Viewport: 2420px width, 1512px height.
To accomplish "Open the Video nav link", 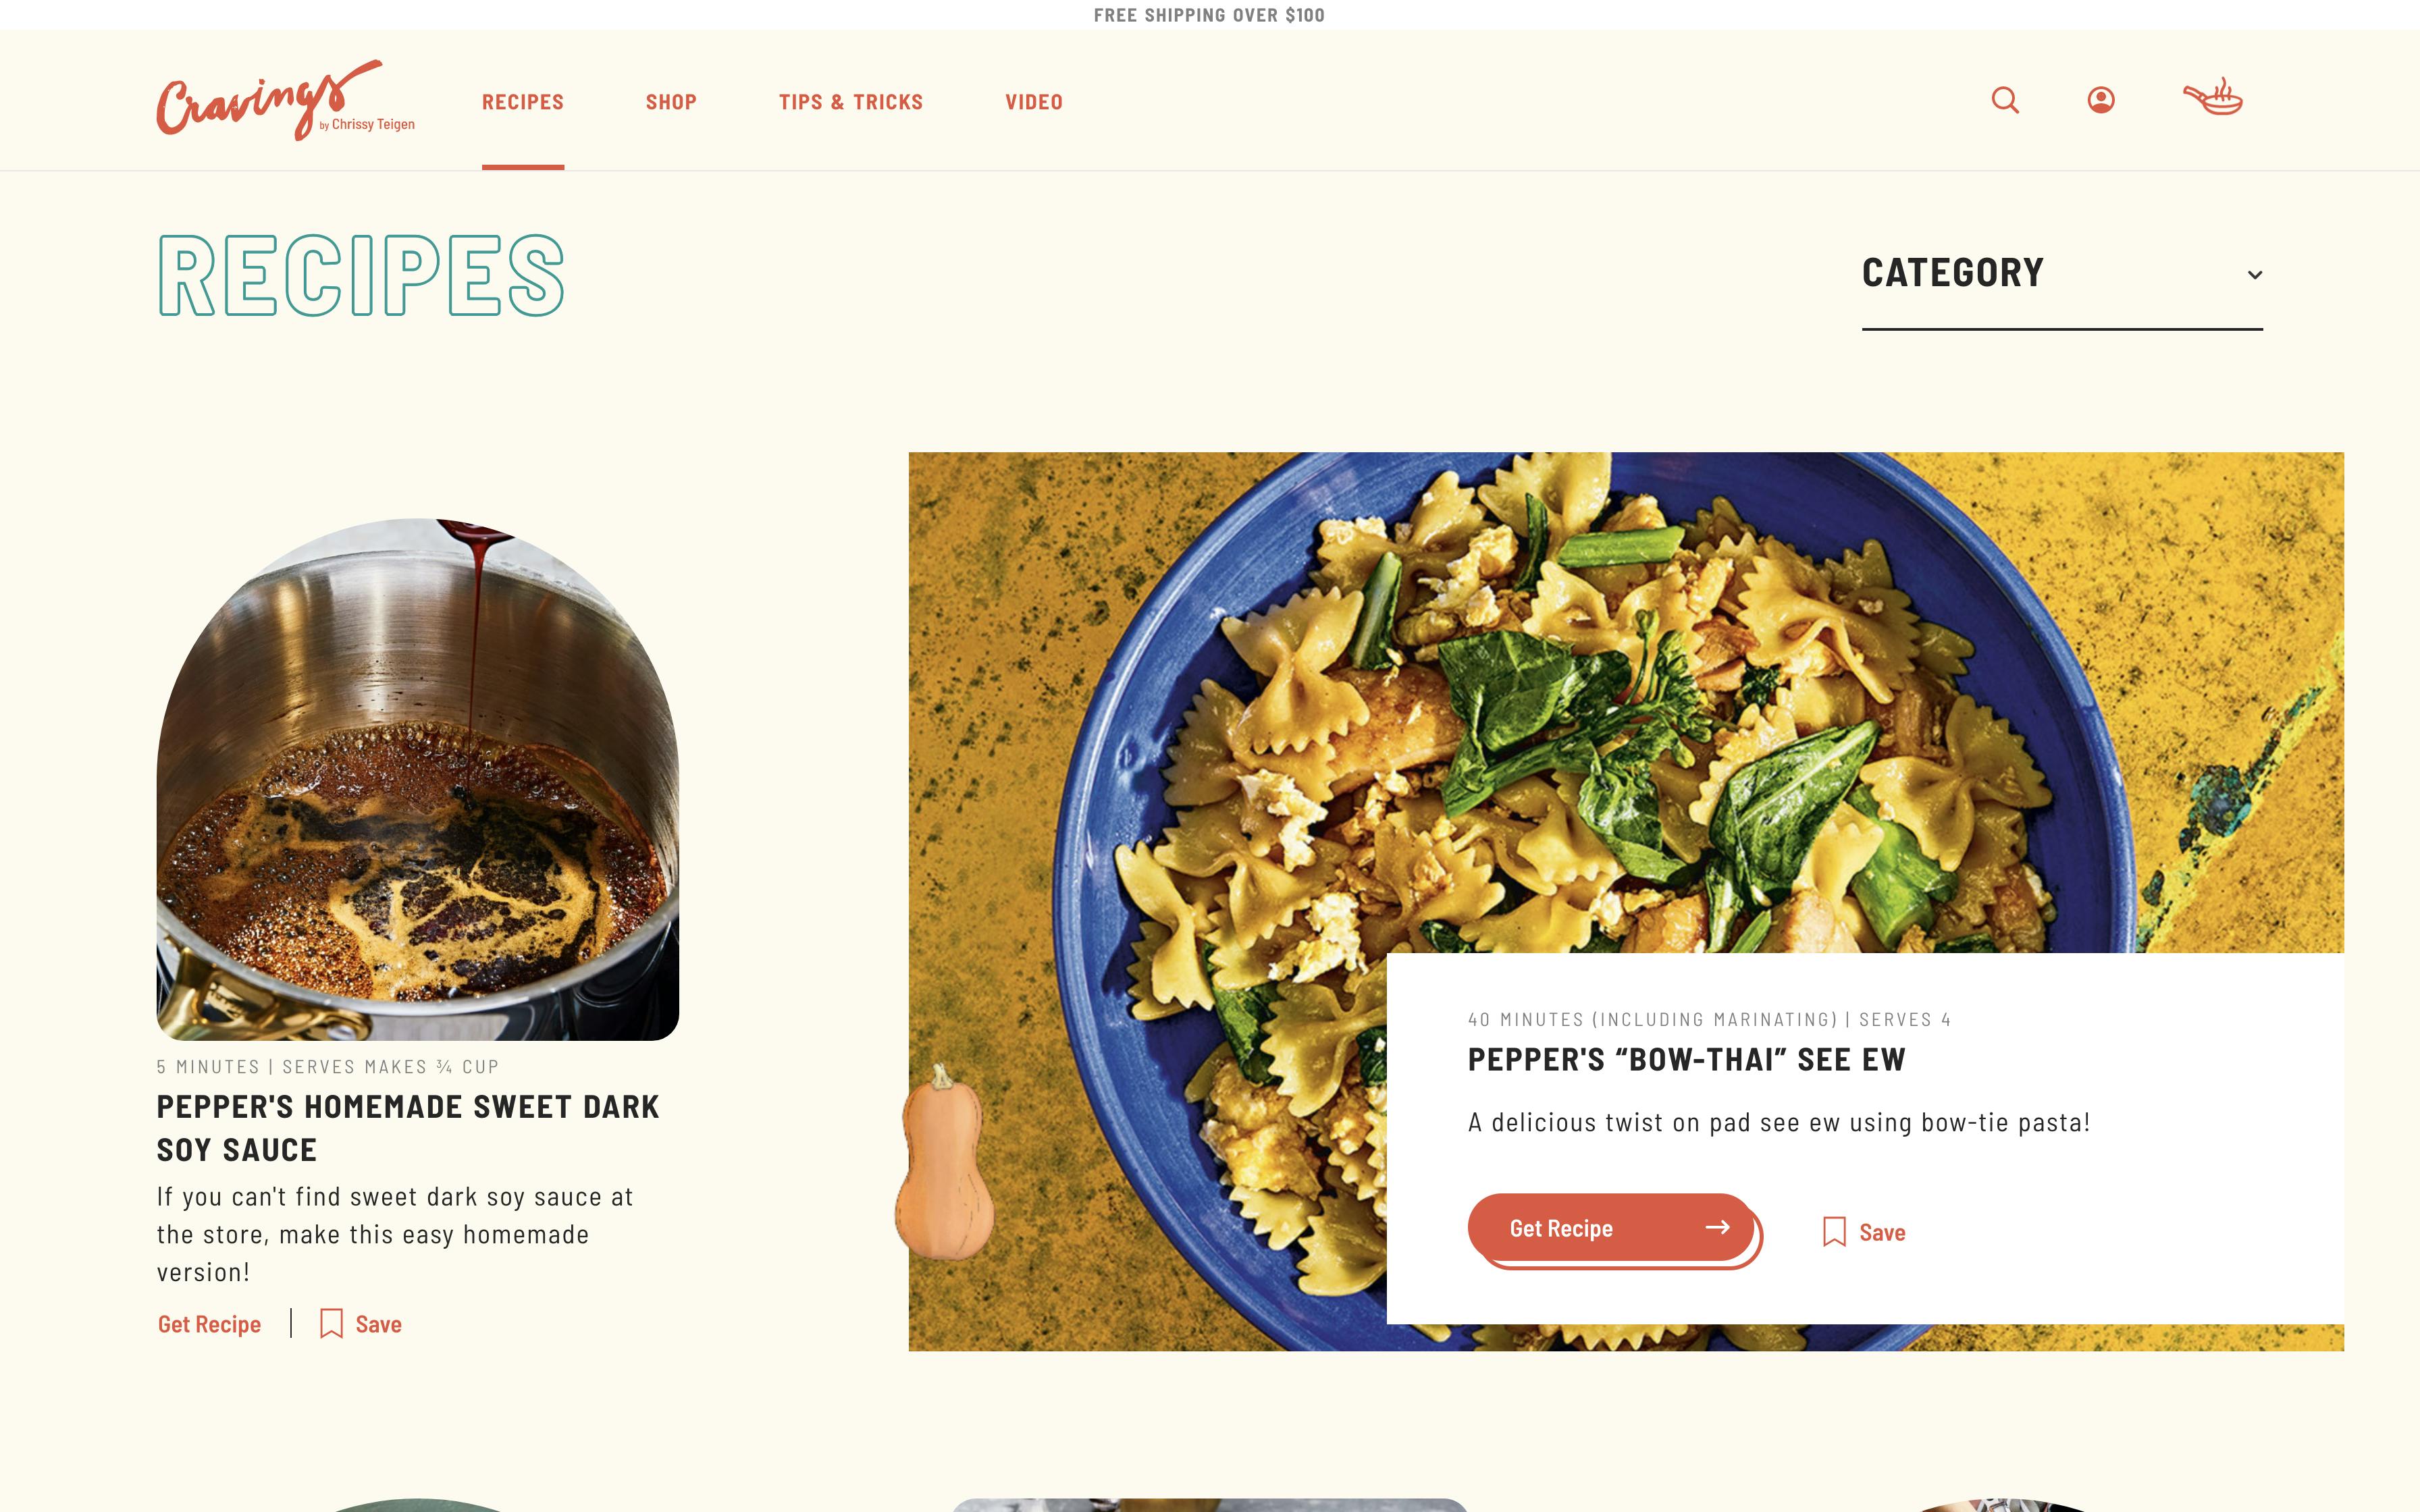I will pos(1034,102).
